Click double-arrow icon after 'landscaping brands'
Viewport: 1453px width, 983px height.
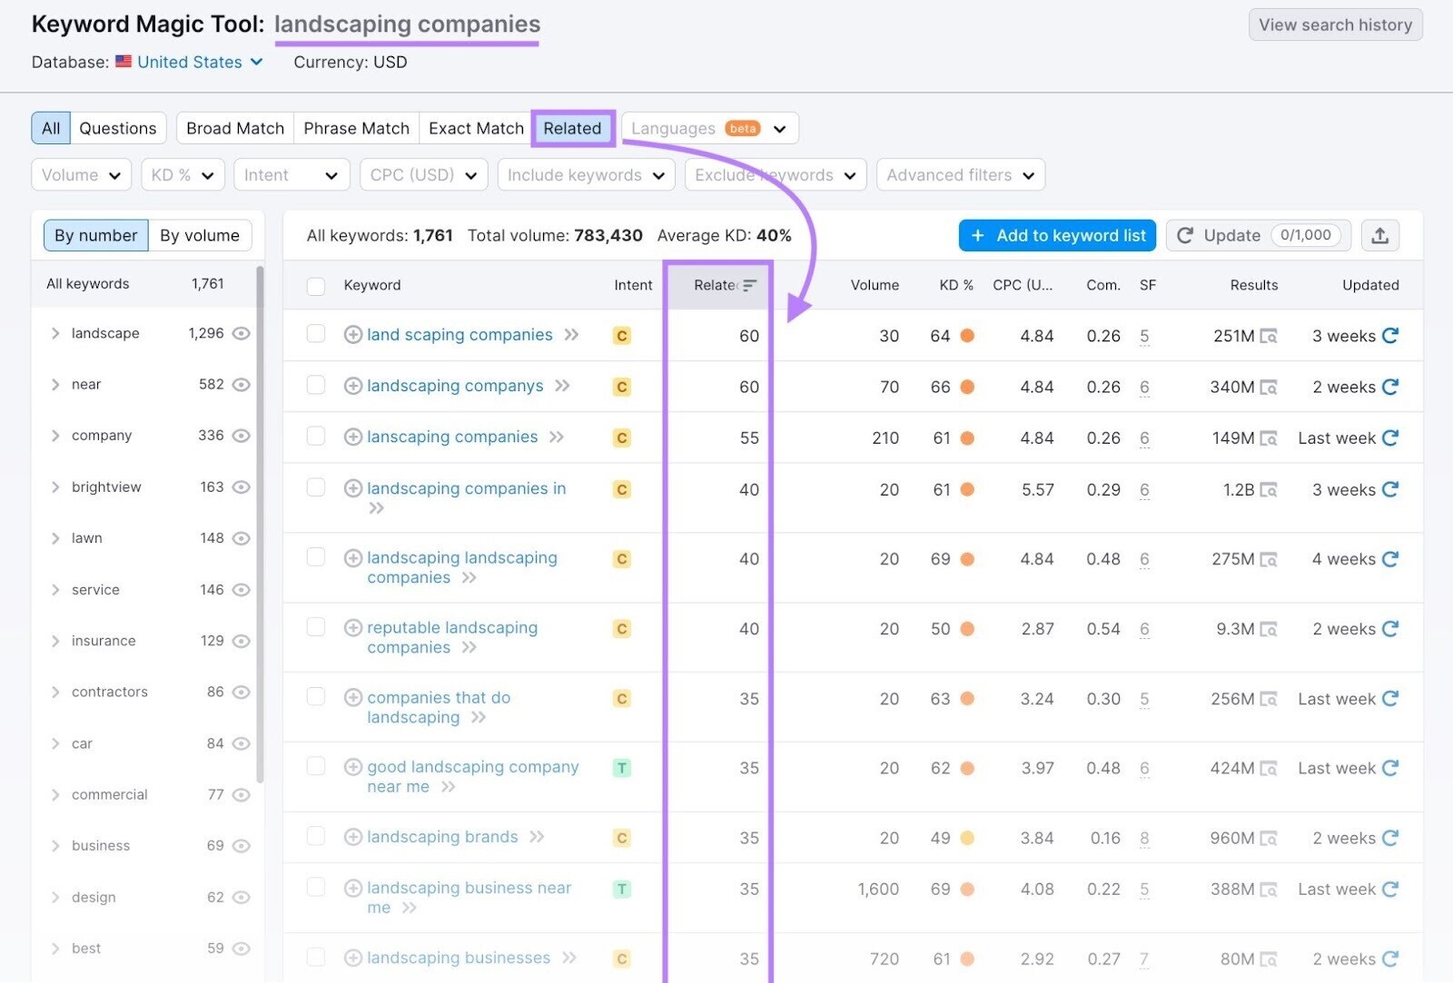537,837
